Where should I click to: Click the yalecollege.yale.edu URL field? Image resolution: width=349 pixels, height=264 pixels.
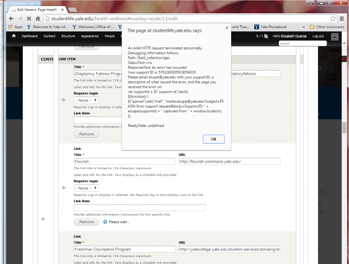229,249
